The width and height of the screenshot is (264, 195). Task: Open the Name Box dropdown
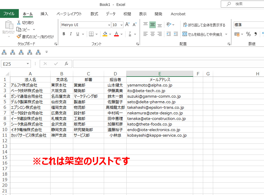(28, 64)
